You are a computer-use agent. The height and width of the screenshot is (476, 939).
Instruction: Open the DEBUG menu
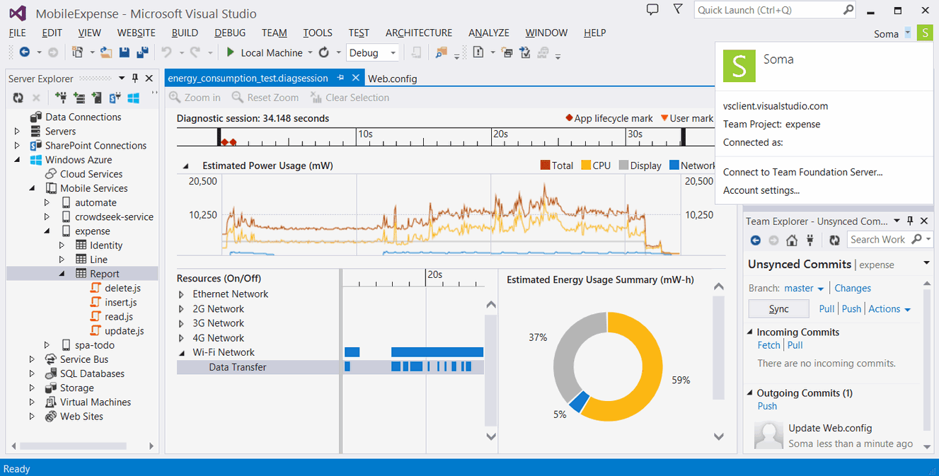230,33
